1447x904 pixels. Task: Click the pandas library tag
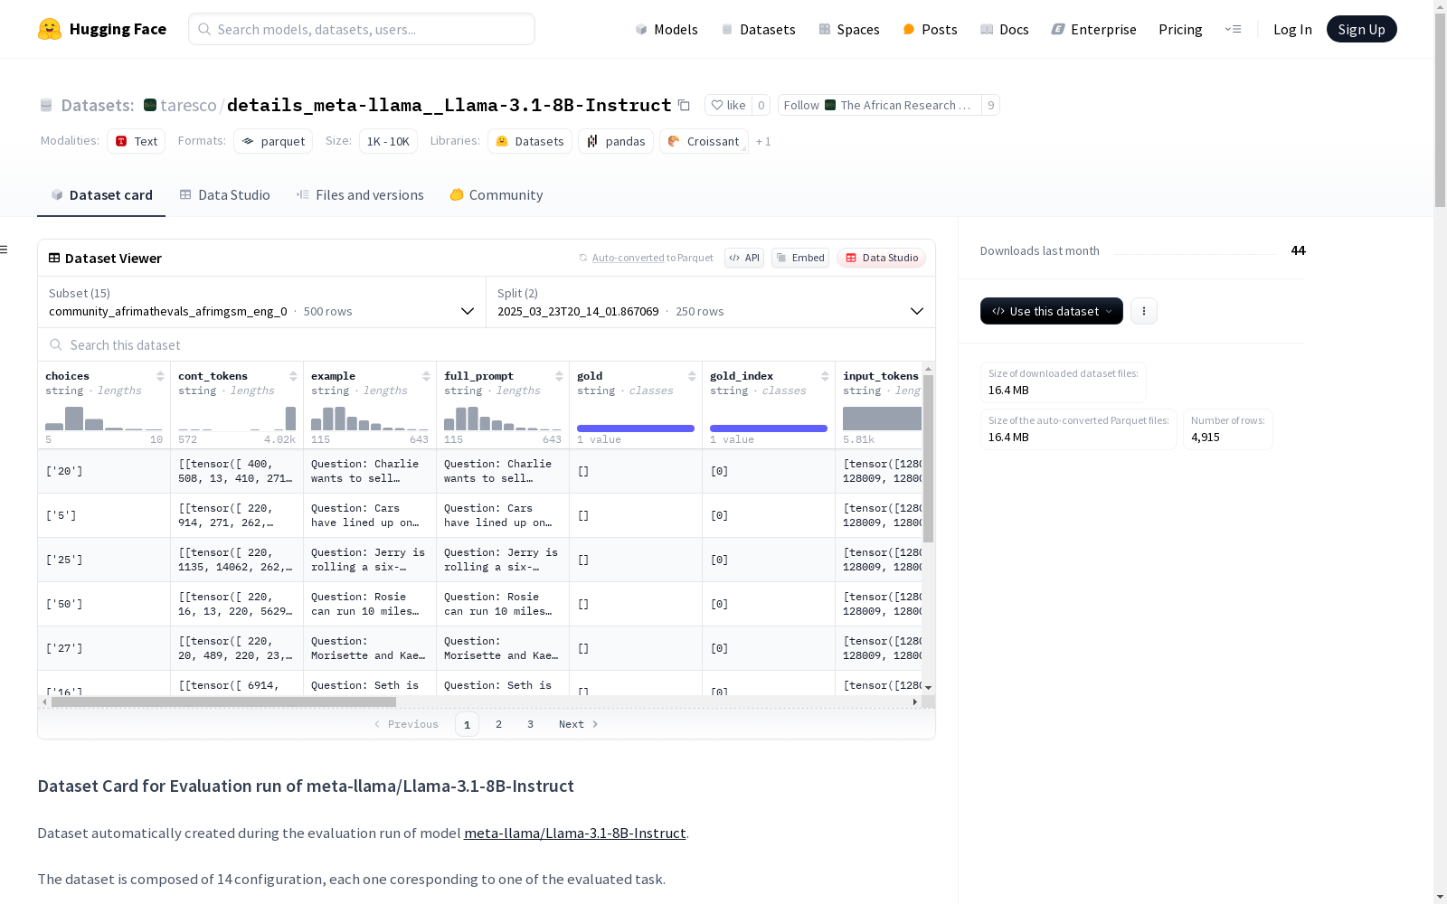(616, 141)
